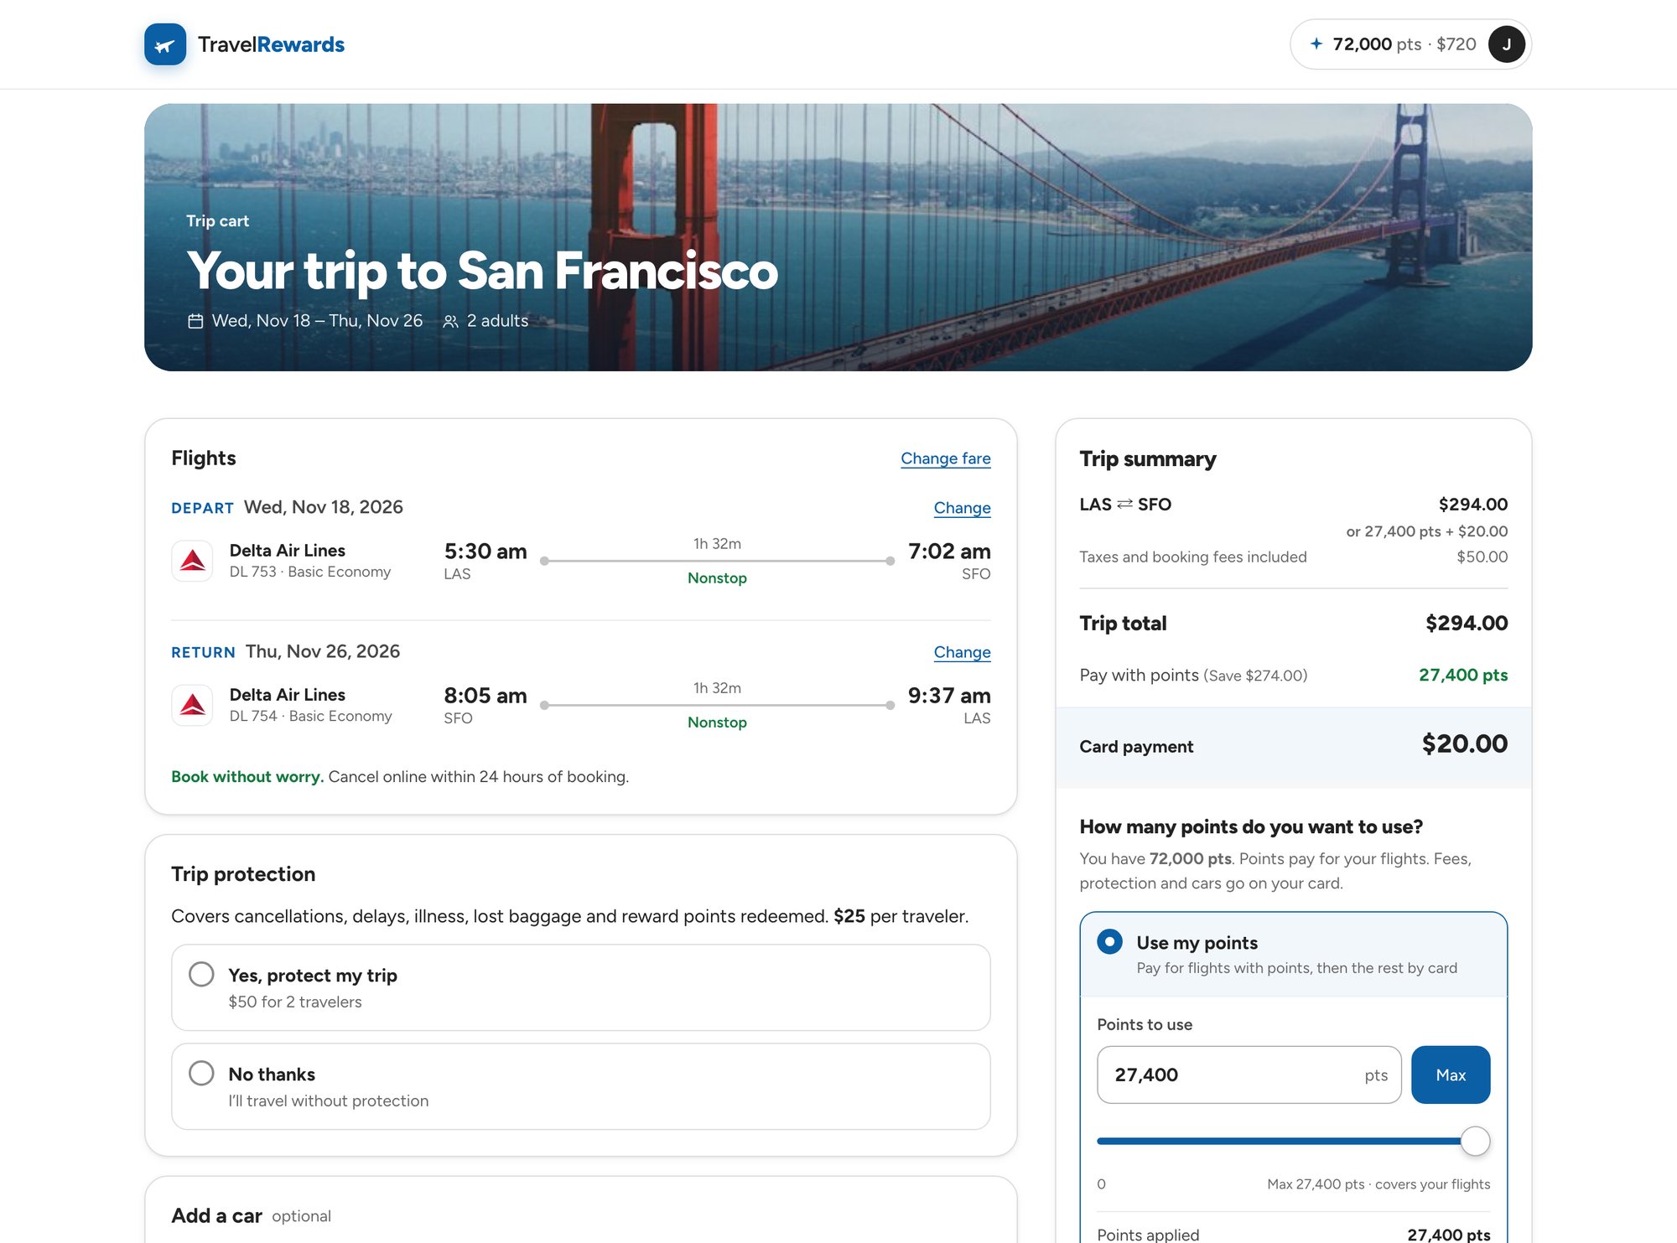Click the Points applied 27,400 pts value
The height and width of the screenshot is (1243, 1677).
(x=1449, y=1235)
